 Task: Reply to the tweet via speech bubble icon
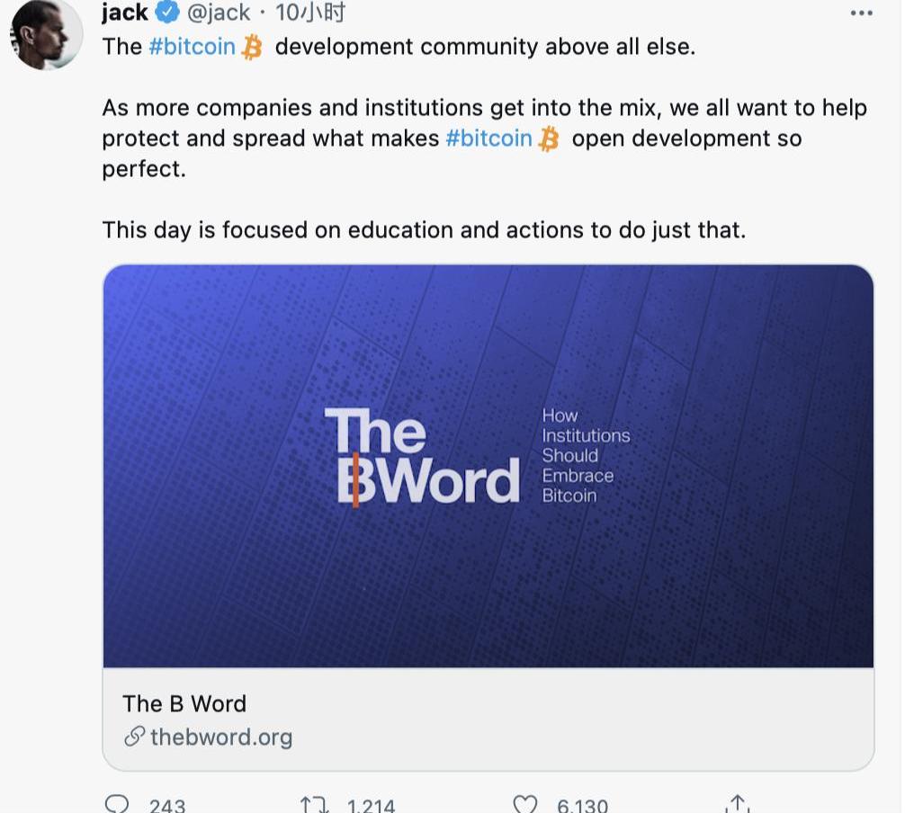click(x=118, y=803)
